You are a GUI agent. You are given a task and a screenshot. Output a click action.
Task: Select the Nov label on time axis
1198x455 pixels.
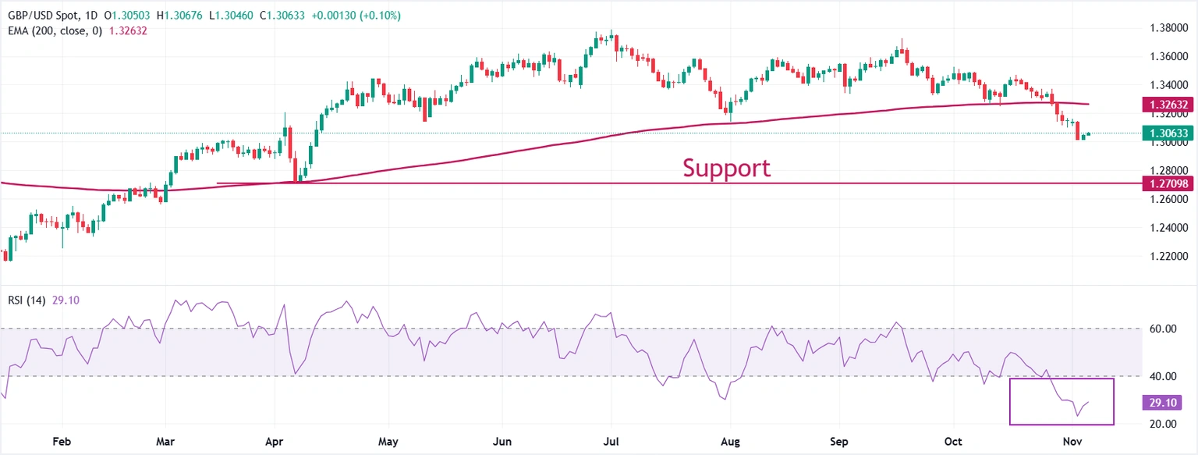coord(1073,441)
